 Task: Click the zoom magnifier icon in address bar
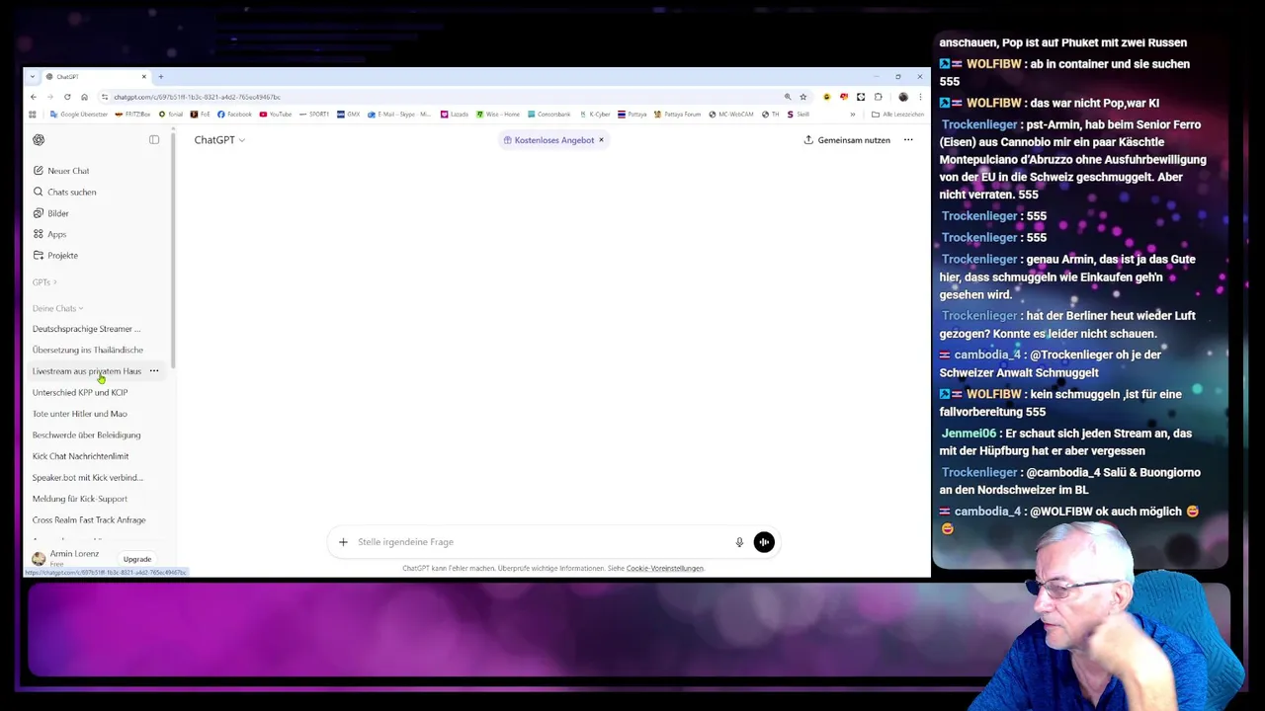pos(788,97)
